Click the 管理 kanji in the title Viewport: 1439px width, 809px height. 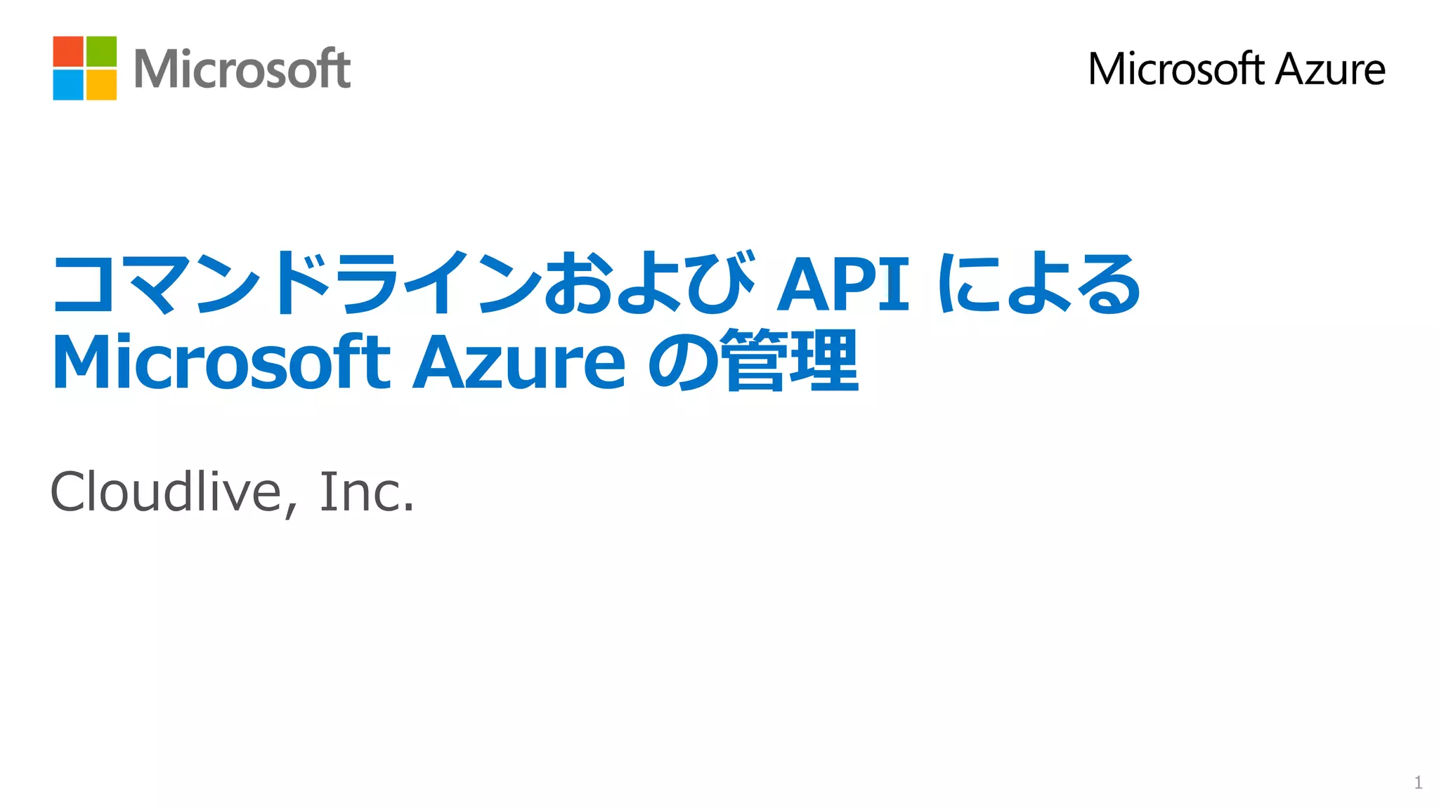coord(789,361)
